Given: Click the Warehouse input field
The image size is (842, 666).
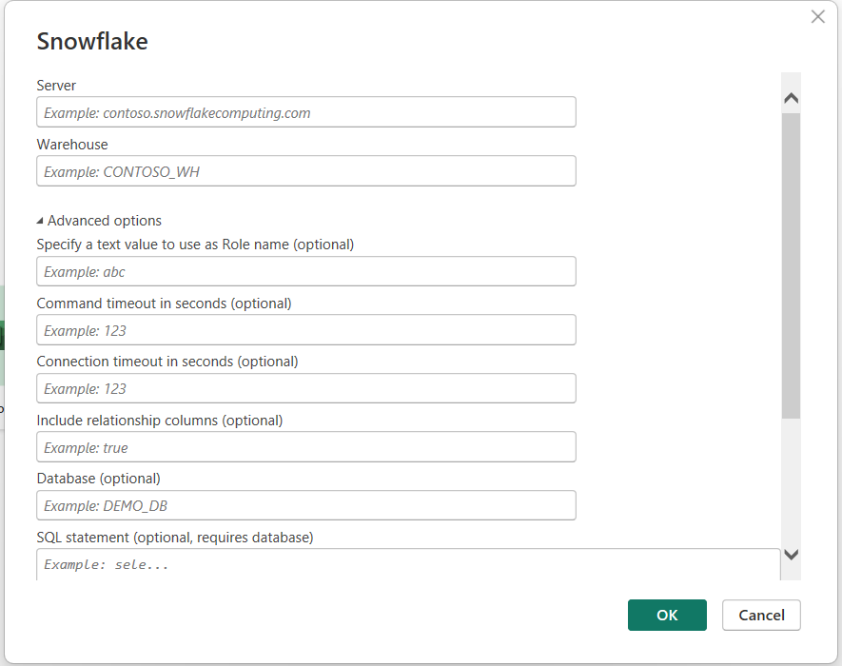Looking at the screenshot, I should tap(306, 171).
